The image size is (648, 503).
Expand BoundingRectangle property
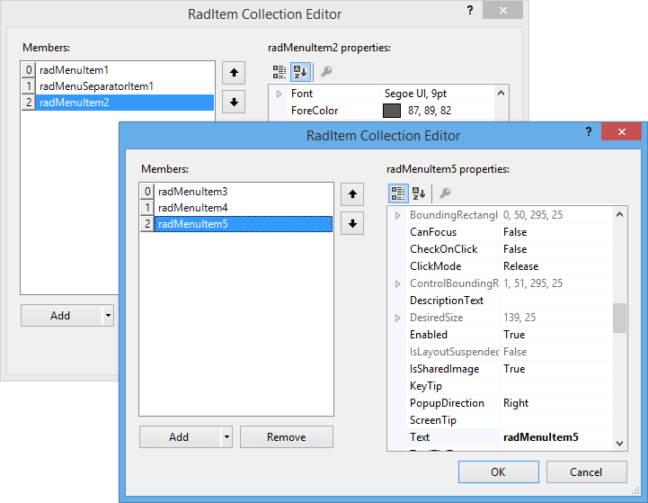pyautogui.click(x=397, y=215)
